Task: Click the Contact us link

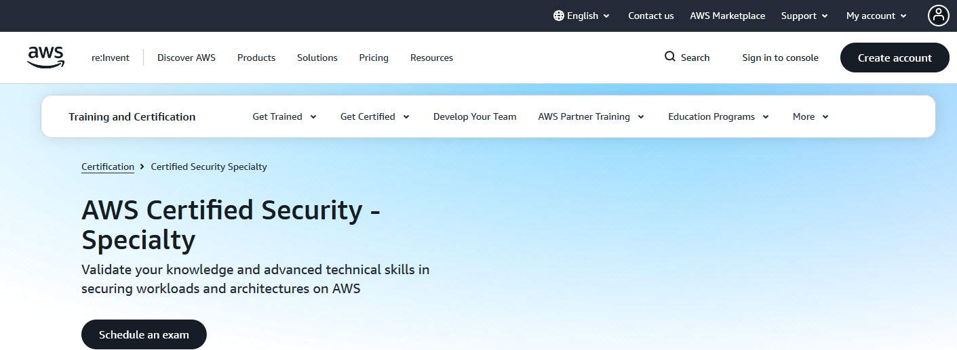Action: click(651, 16)
